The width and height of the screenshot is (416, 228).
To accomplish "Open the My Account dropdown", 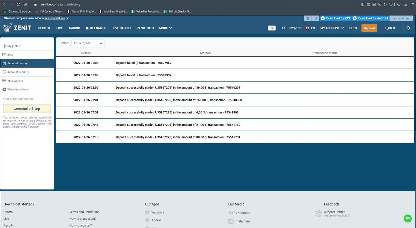I will point(332,28).
